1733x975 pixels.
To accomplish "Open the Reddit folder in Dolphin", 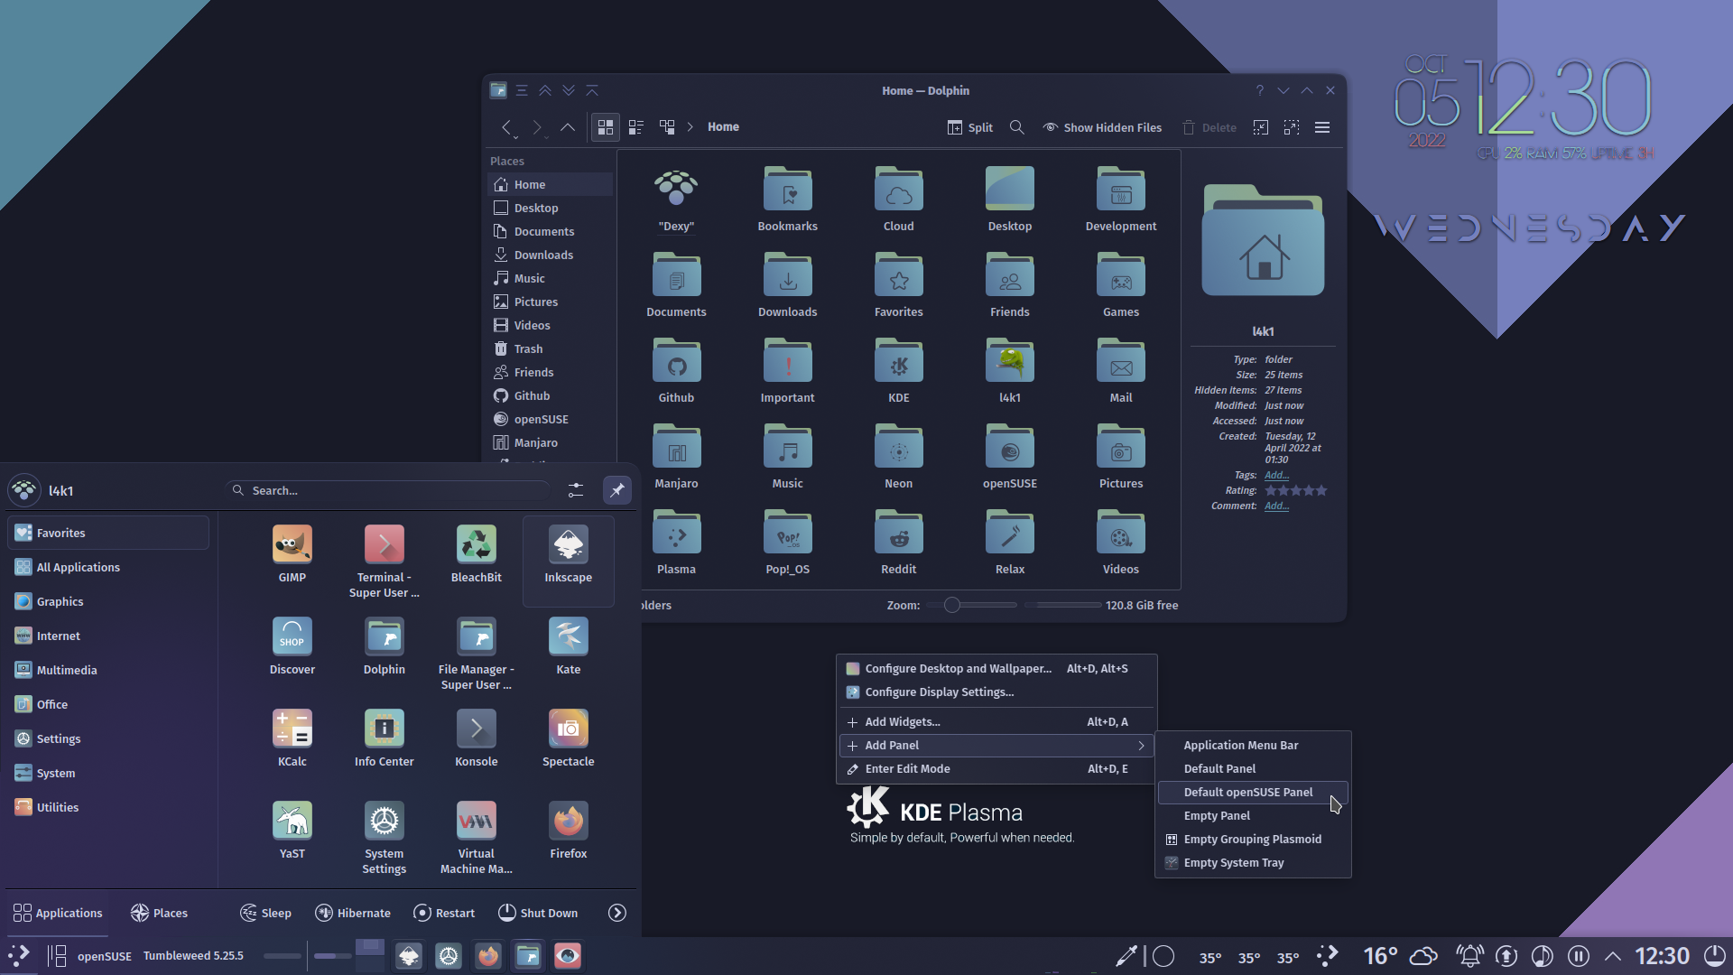I will 898,534.
